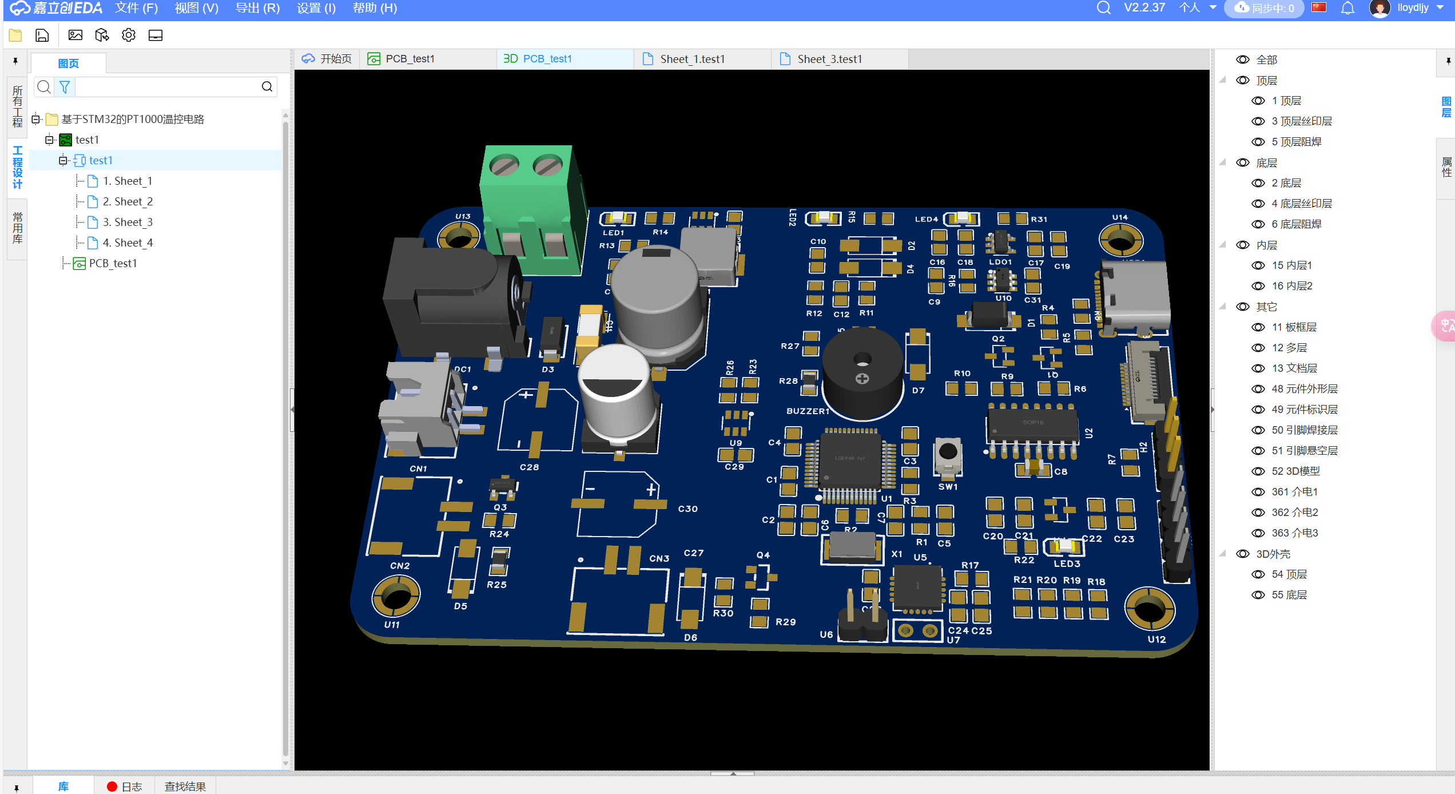Image resolution: width=1455 pixels, height=794 pixels.
Task: Click the filter funnel icon
Action: [x=65, y=87]
